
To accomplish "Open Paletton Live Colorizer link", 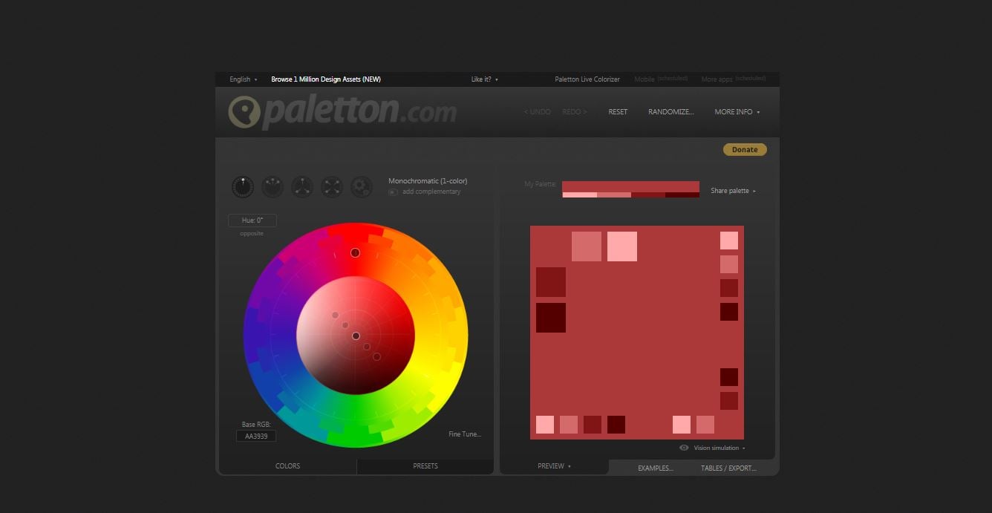I will pyautogui.click(x=587, y=79).
